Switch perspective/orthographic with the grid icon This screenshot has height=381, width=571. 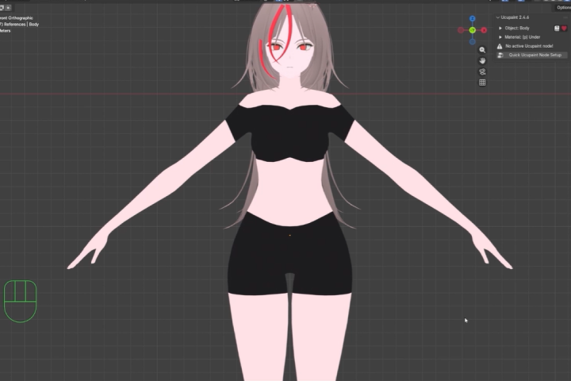(482, 83)
